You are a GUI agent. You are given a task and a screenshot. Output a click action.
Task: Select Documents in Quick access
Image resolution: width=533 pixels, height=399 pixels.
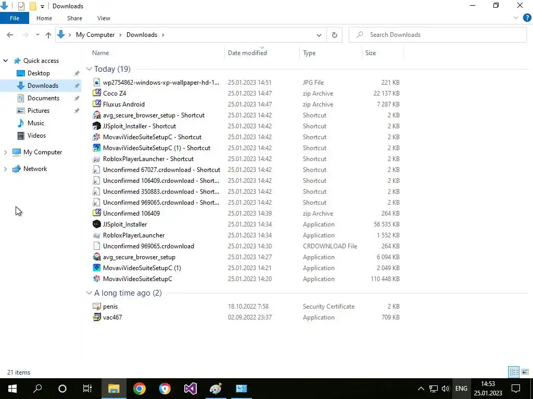(43, 98)
